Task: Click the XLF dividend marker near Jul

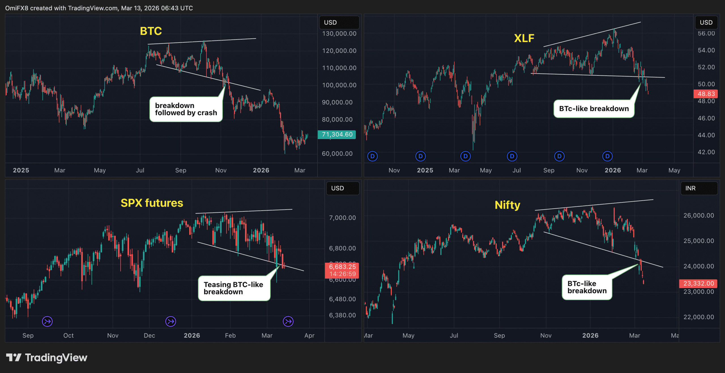Action: (512, 156)
